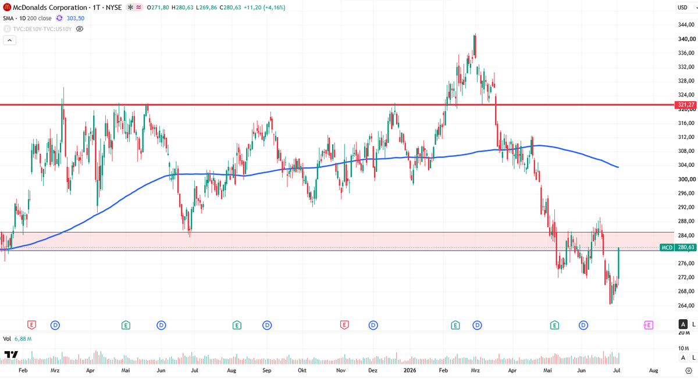Toggle auto scale A on the volume pane

coord(683,357)
